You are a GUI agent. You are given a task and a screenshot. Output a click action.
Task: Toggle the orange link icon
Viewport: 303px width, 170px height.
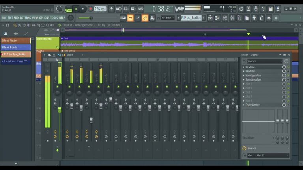tap(145, 18)
